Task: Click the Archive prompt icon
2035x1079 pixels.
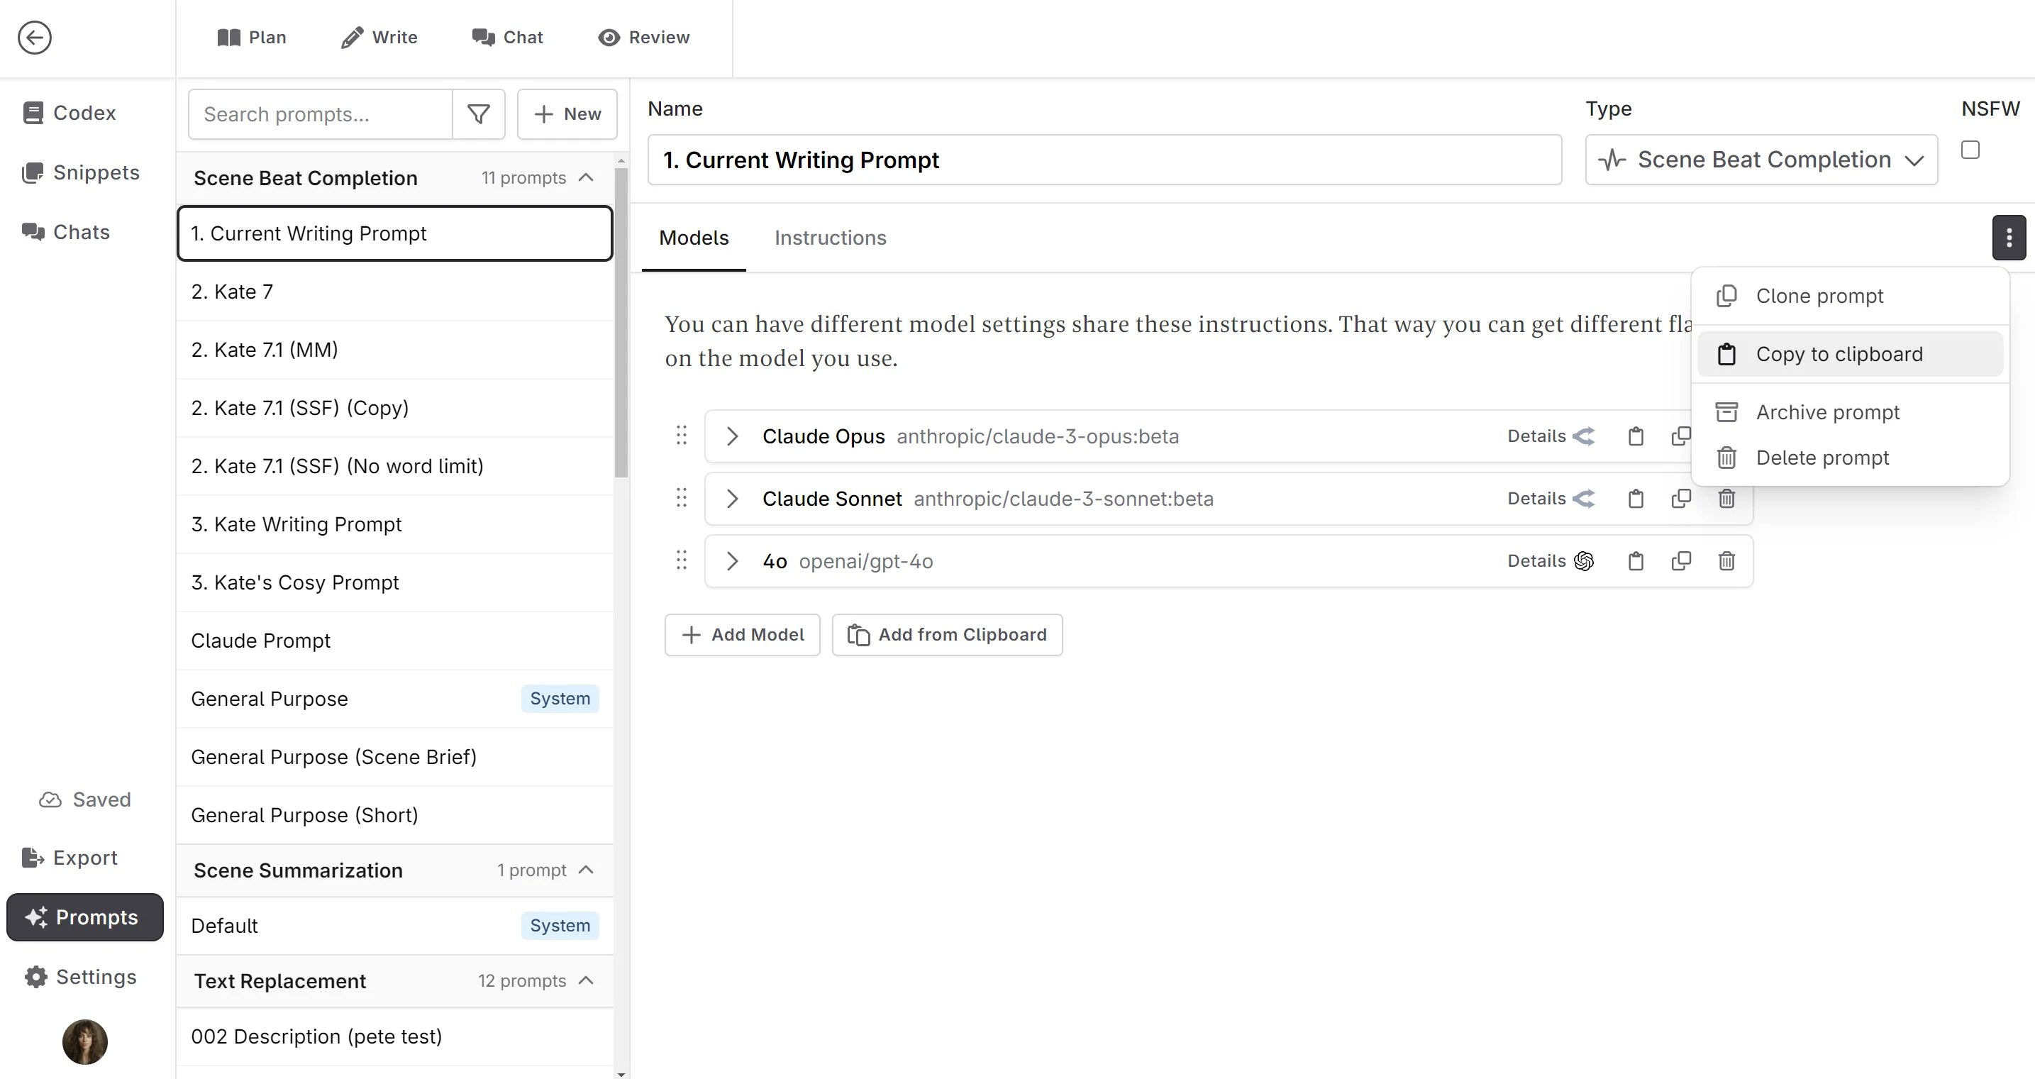Action: (x=1726, y=411)
